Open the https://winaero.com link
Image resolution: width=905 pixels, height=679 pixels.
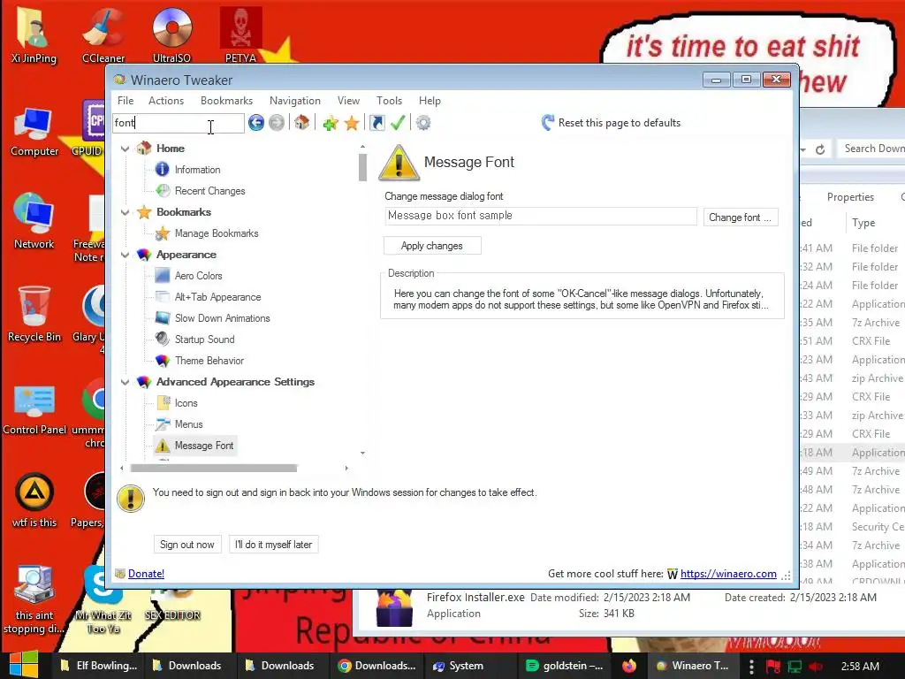728,573
